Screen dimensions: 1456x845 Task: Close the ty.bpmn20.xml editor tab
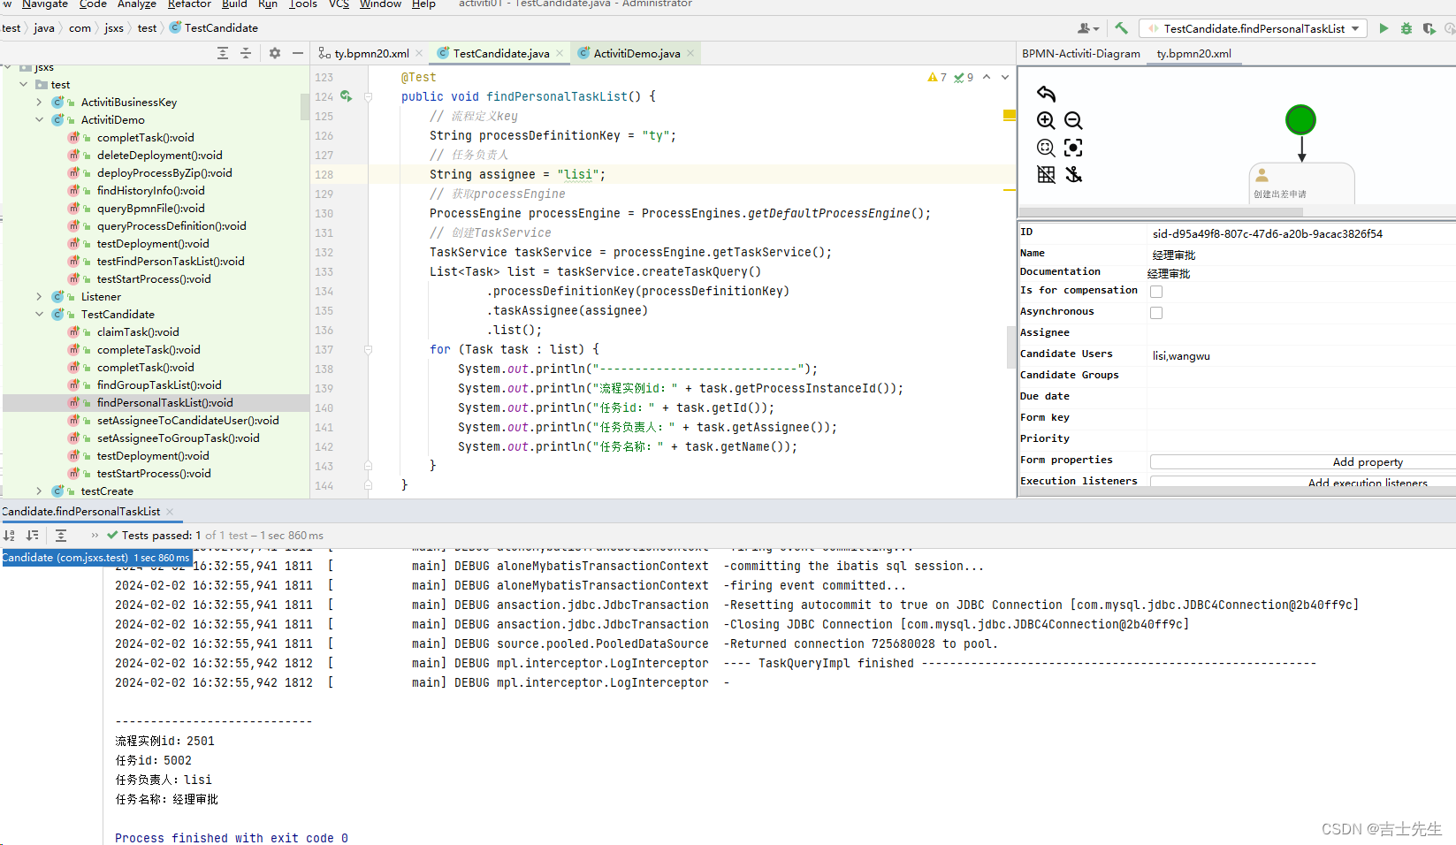click(x=419, y=53)
